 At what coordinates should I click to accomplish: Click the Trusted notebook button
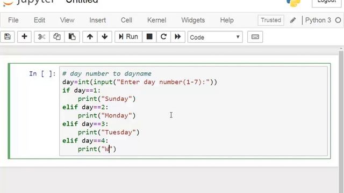coord(271,20)
